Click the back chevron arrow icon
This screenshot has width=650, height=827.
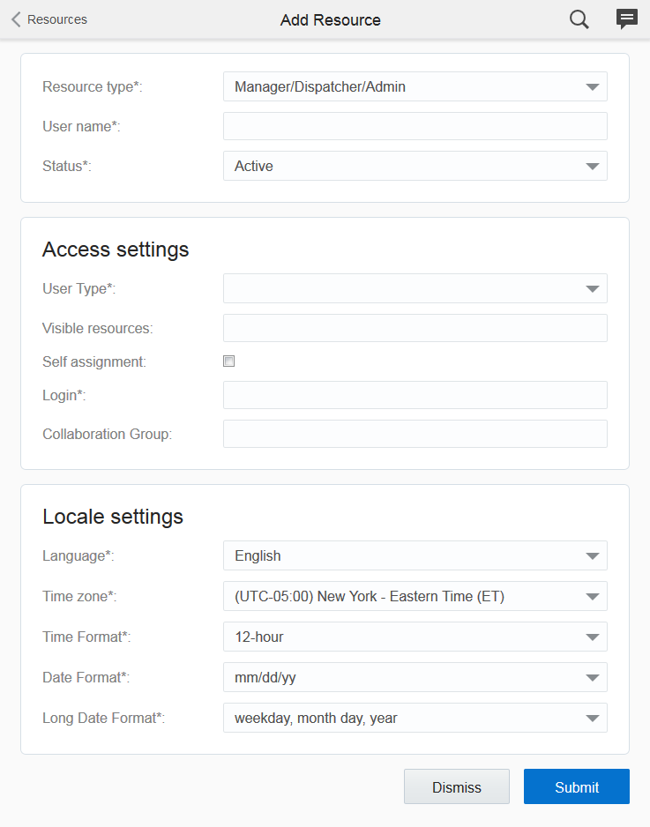click(16, 19)
